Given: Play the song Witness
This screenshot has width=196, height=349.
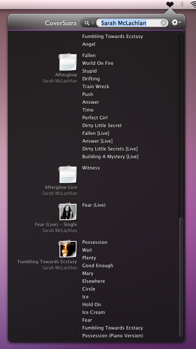Looking at the screenshot, I should pyautogui.click(x=91, y=168).
